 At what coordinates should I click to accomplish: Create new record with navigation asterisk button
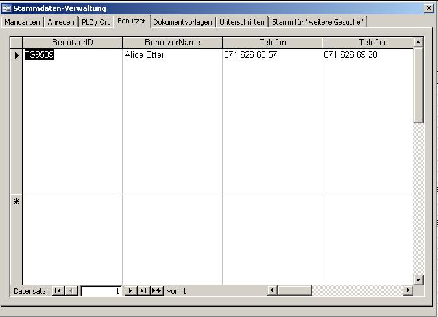point(156,291)
